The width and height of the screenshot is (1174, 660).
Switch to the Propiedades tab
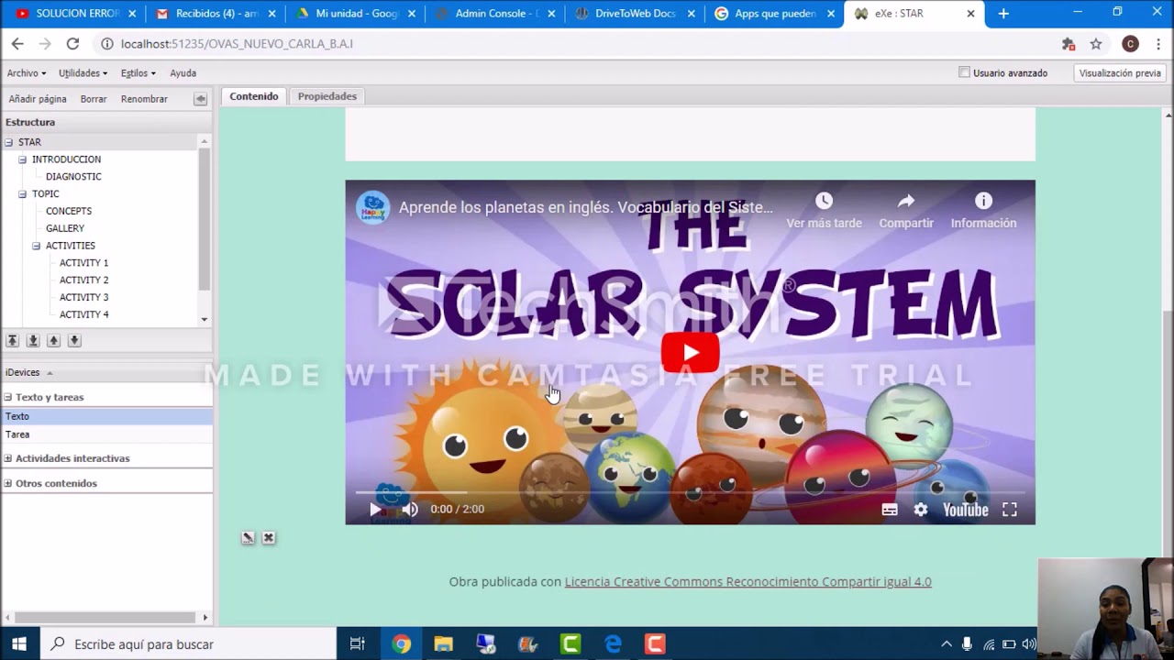(x=327, y=96)
